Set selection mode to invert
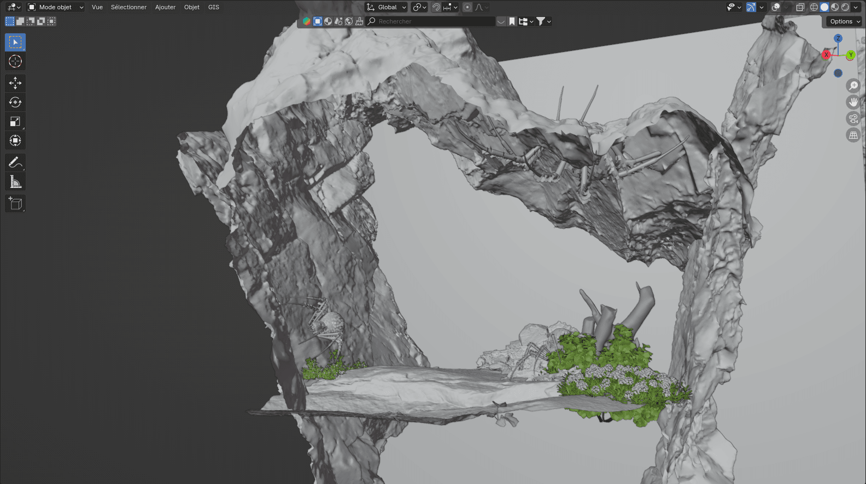The image size is (866, 484). pyautogui.click(x=41, y=21)
